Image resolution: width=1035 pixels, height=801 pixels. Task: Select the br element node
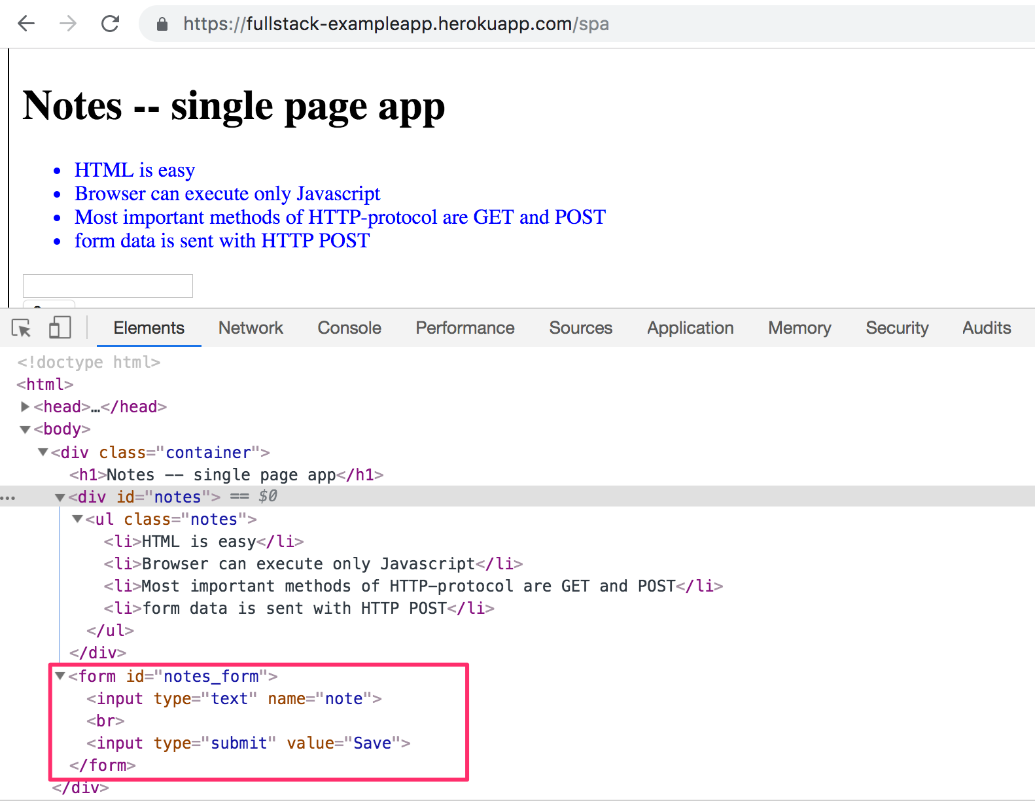(x=105, y=721)
